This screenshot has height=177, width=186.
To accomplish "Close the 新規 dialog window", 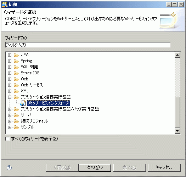I will pos(181,5).
